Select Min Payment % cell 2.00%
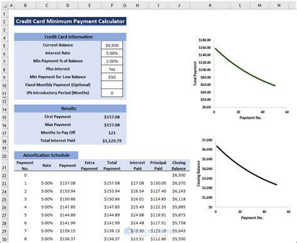The image size is (297, 243). point(112,61)
